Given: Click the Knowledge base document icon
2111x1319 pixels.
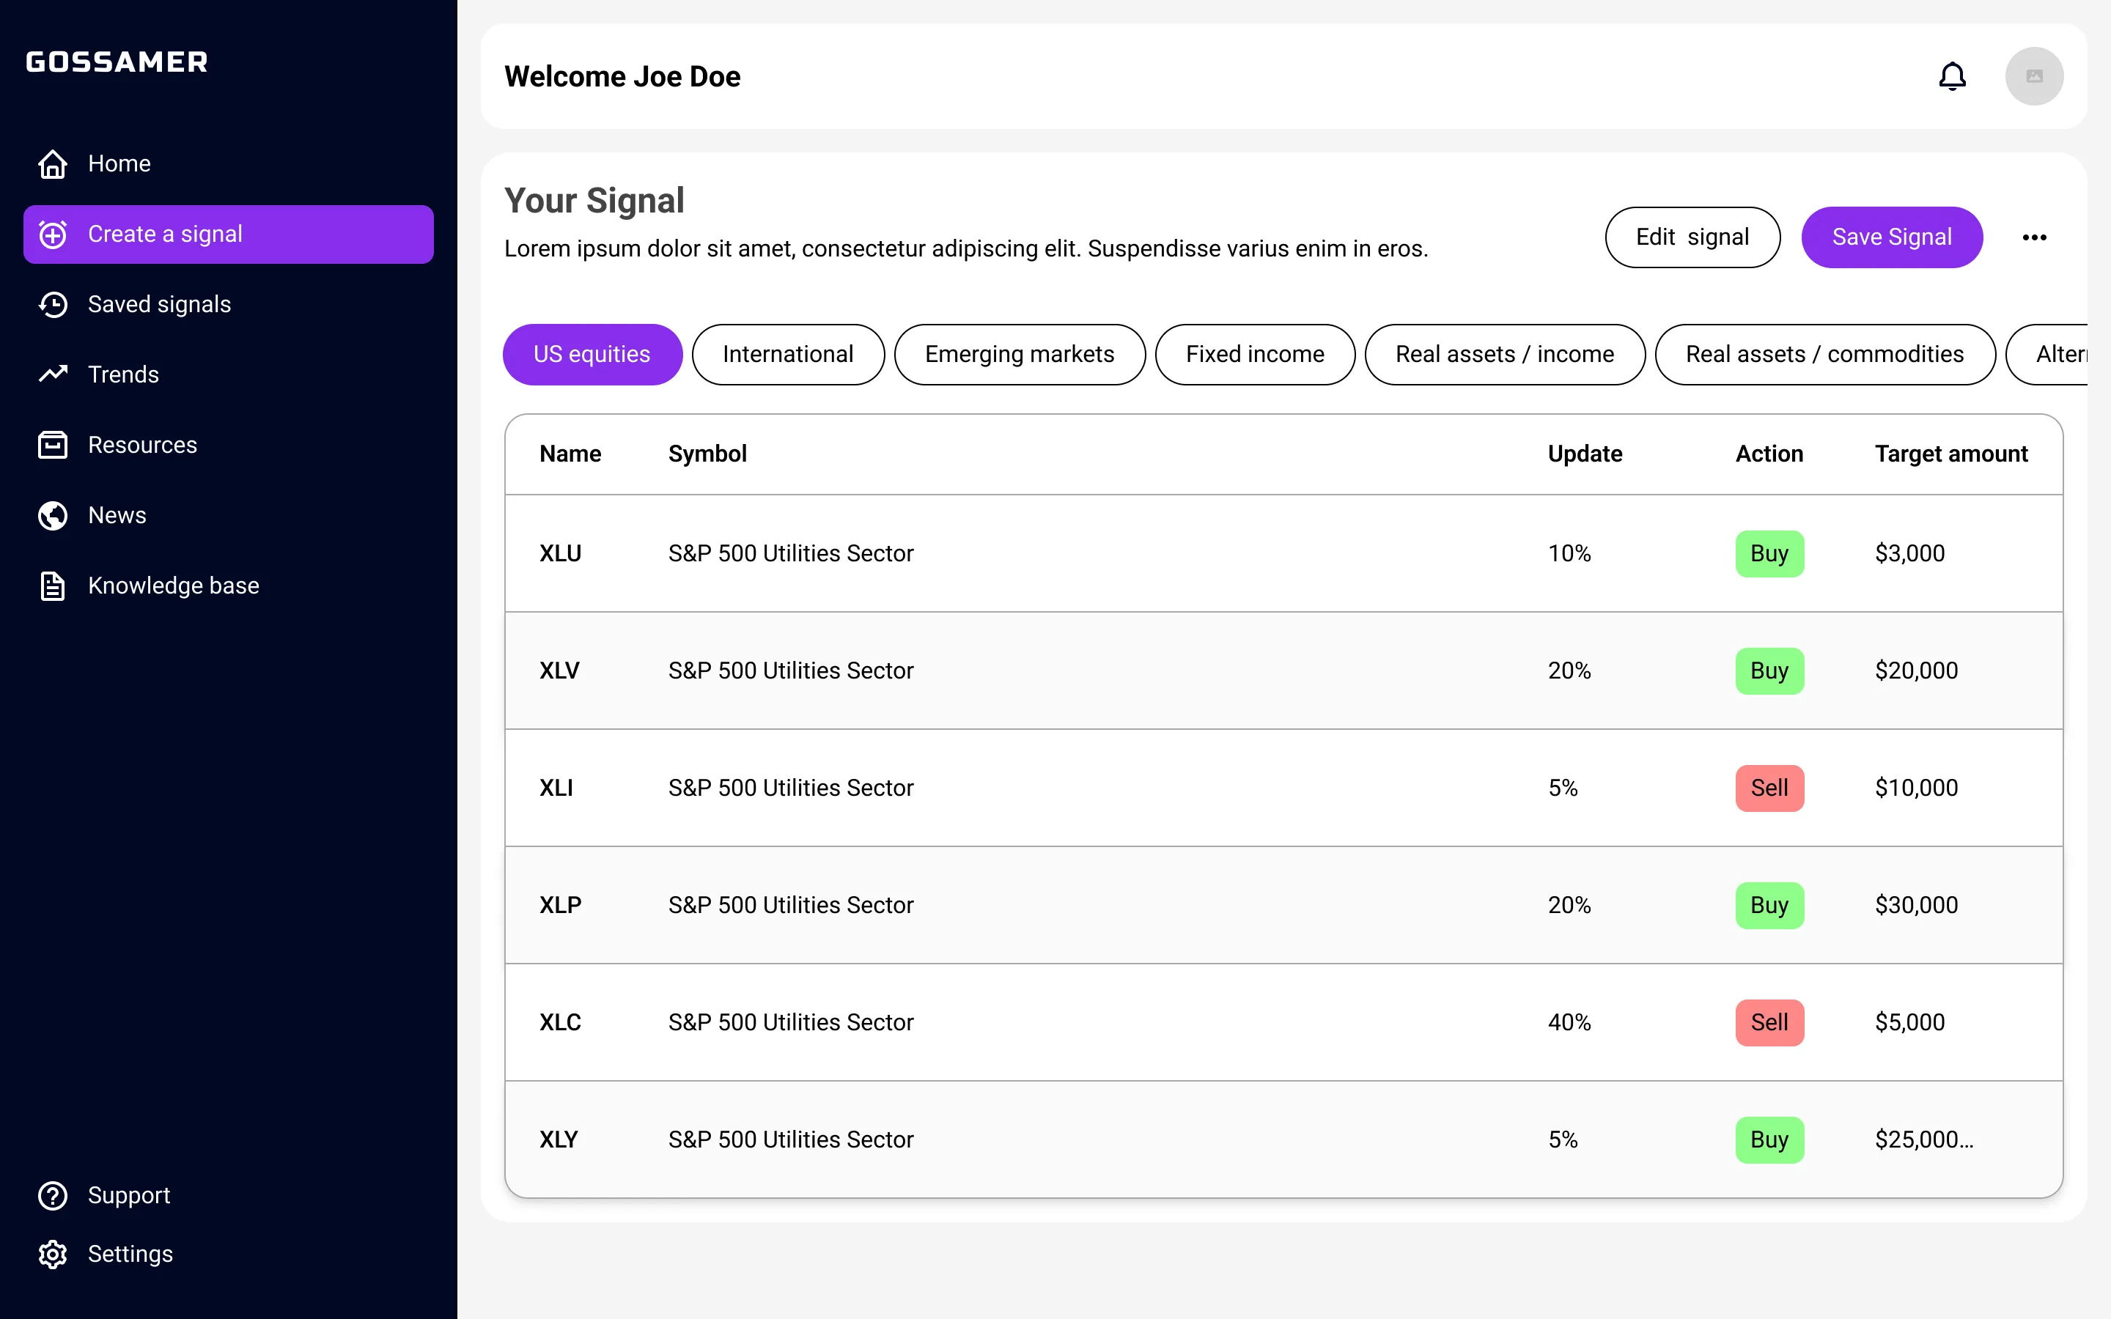Looking at the screenshot, I should pos(52,585).
